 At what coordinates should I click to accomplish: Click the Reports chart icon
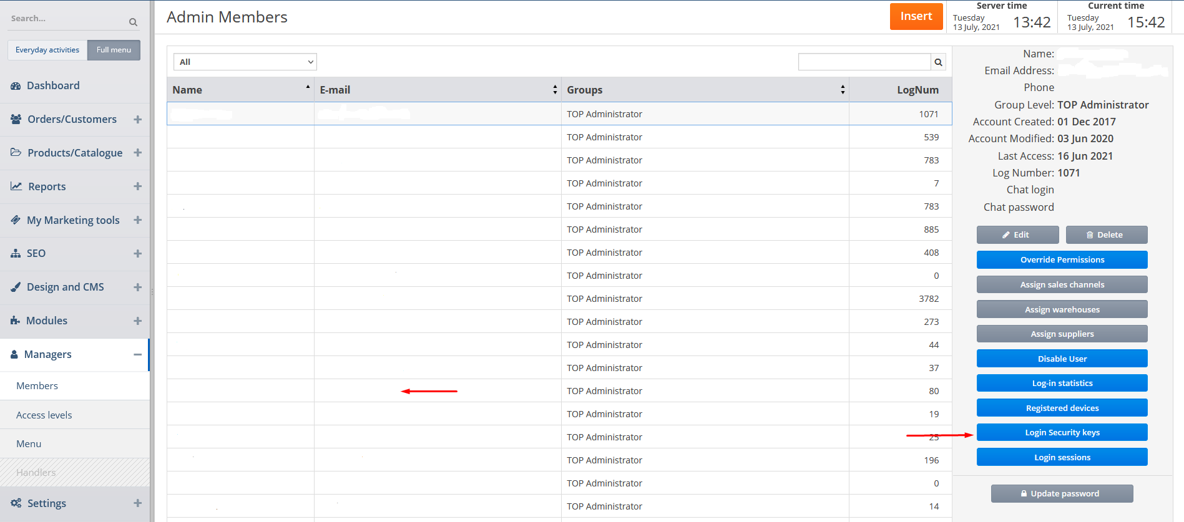(16, 186)
